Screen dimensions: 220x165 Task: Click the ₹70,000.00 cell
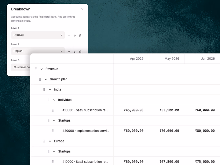pos(169,131)
